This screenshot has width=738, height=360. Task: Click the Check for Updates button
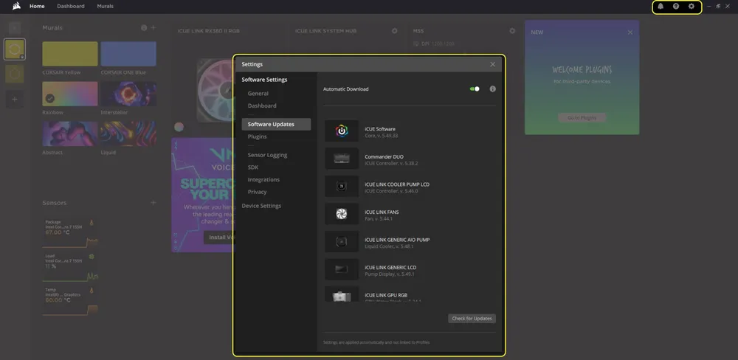coord(472,319)
